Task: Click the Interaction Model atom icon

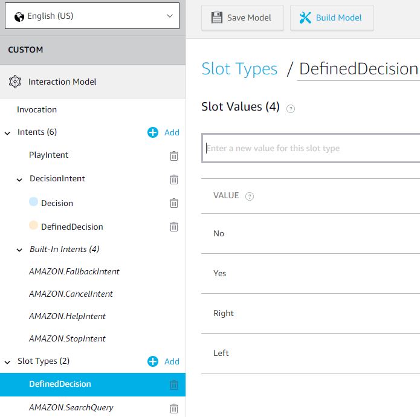Action: click(x=15, y=82)
